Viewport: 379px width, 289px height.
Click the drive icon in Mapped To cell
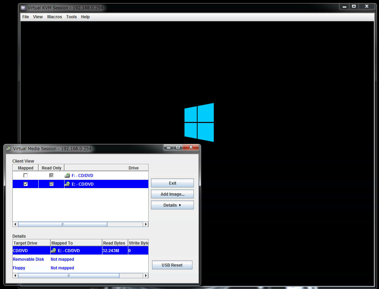54,251
